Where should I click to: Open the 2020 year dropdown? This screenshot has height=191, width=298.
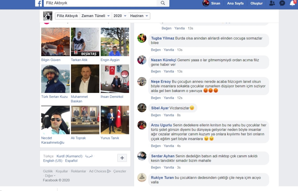[x=120, y=16]
